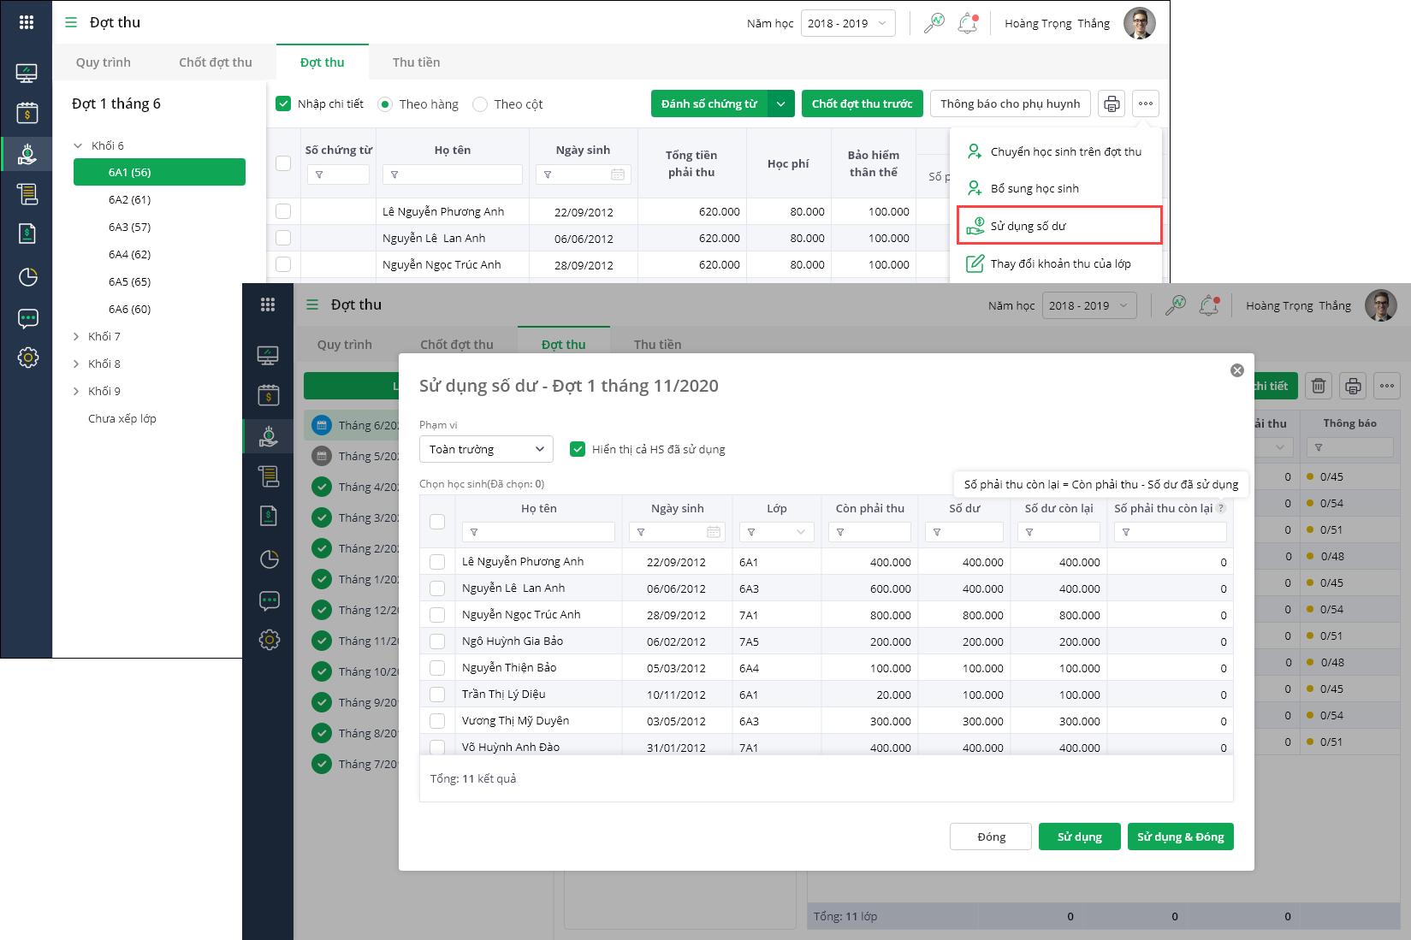1411x940 pixels.
Task: Click the Sử dụng & Đóng button
Action: click(x=1180, y=837)
